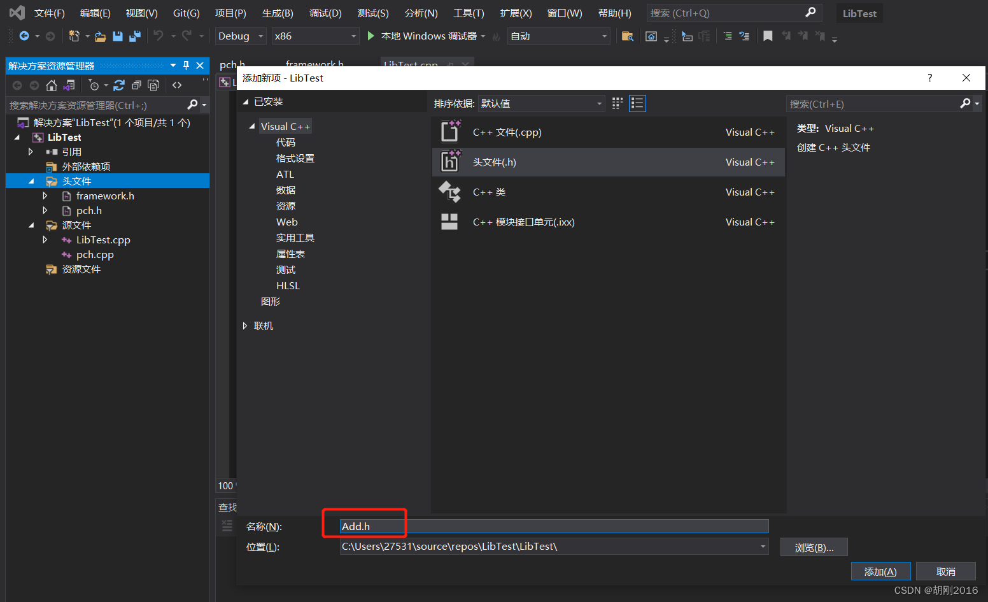Select the 资源文件 folder

pos(81,269)
